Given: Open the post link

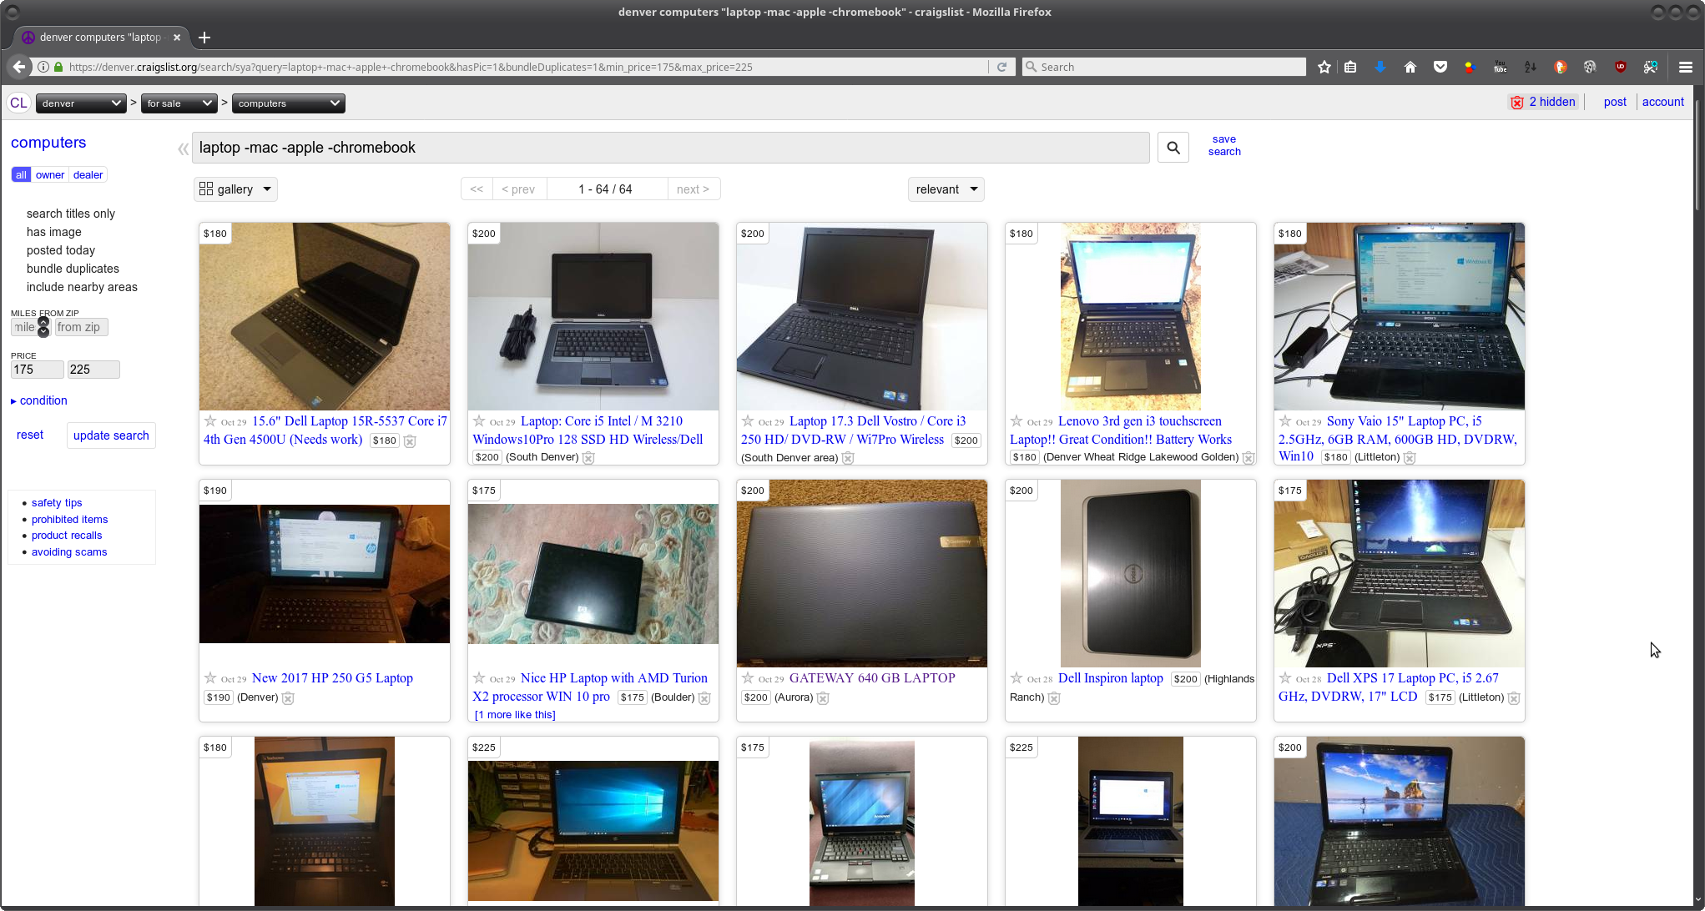Looking at the screenshot, I should [1615, 102].
